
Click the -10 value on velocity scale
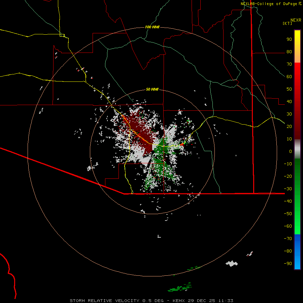point(288,164)
